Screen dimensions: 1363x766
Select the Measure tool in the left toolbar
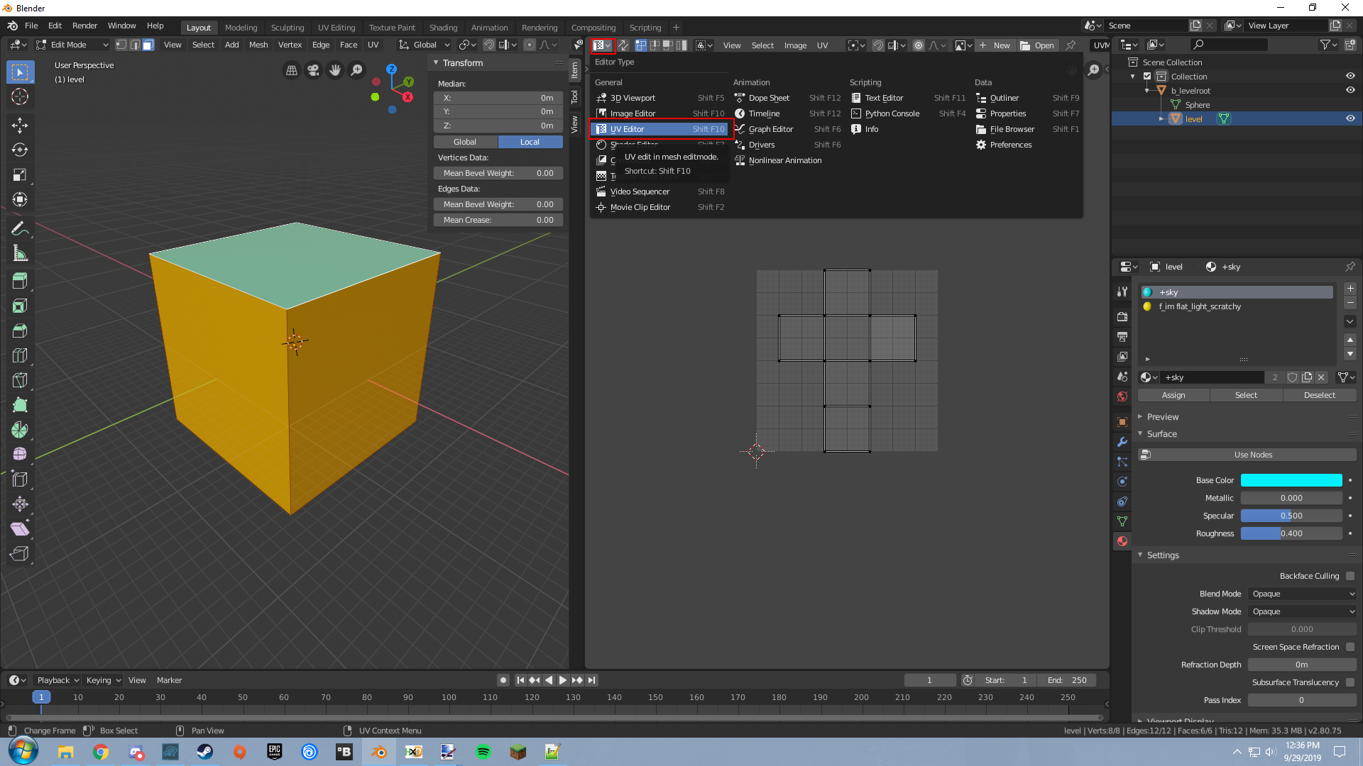point(20,252)
